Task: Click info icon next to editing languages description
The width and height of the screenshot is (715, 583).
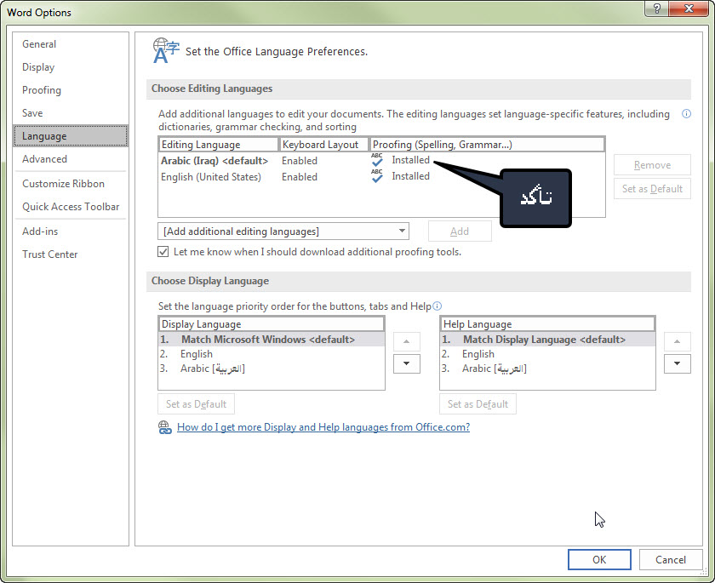Action: click(x=686, y=114)
